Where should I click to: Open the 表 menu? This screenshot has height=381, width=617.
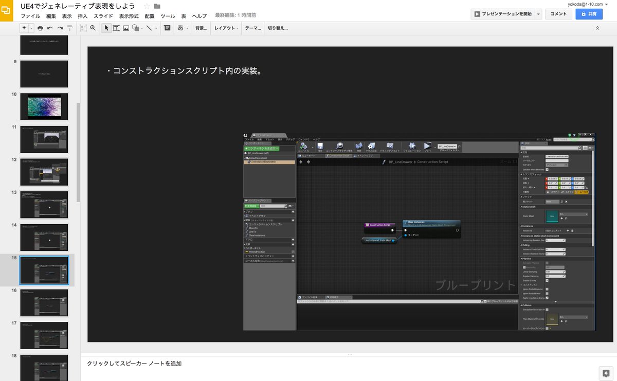coord(184,16)
